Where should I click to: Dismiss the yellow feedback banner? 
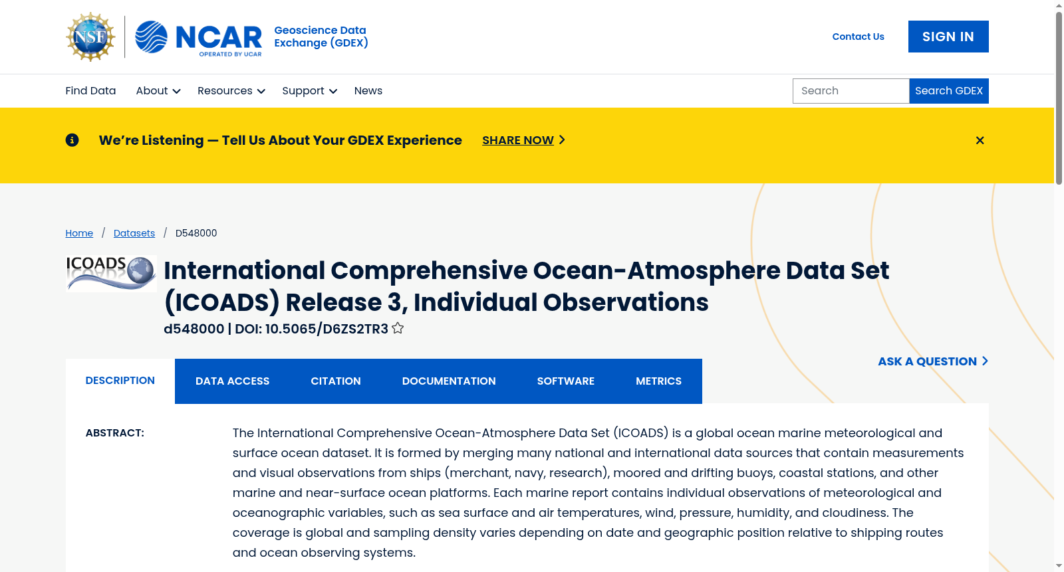[x=980, y=140]
